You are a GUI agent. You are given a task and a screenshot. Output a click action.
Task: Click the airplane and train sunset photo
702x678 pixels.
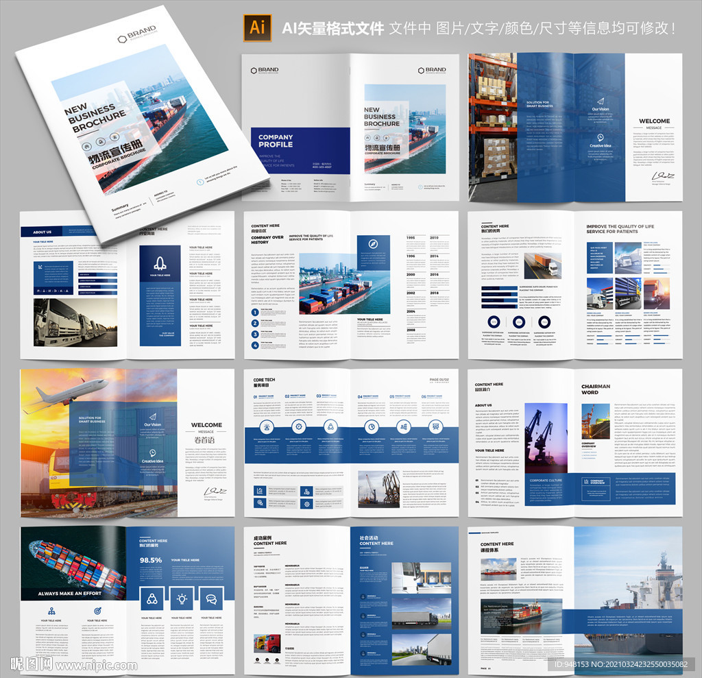coord(99,443)
